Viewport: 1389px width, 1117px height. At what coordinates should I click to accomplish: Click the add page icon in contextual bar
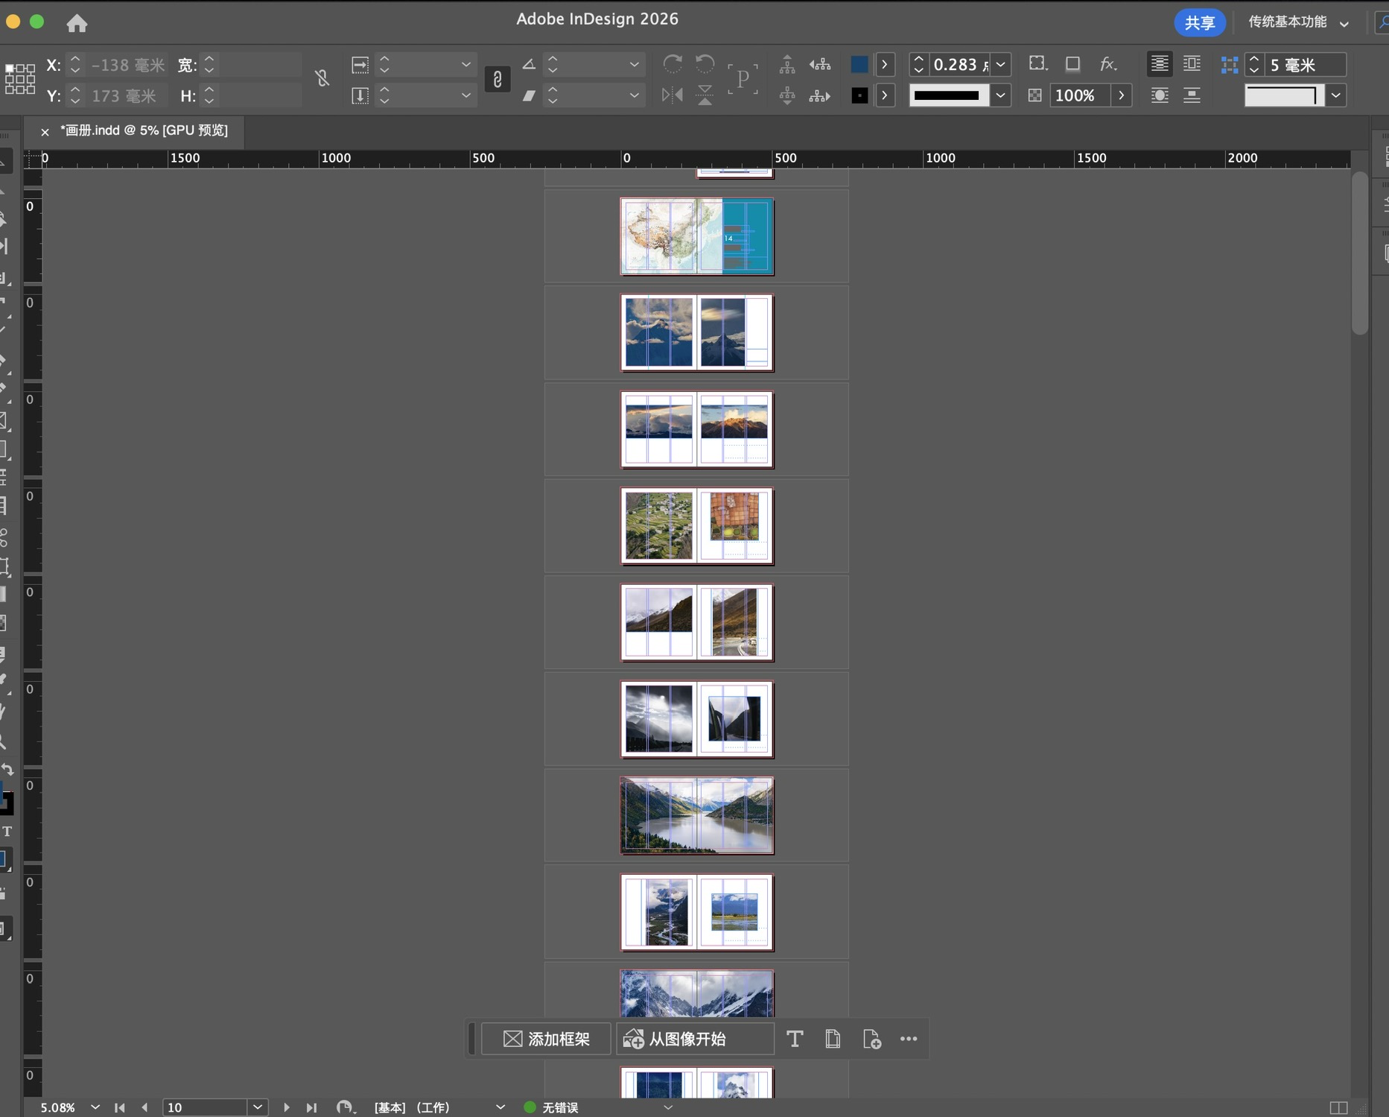tap(871, 1039)
